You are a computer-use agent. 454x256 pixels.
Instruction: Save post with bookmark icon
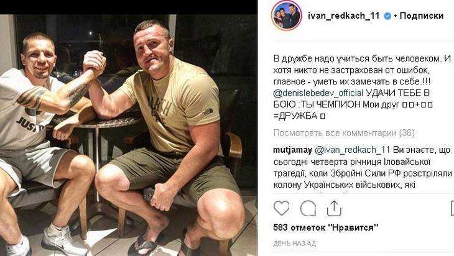click(452, 208)
